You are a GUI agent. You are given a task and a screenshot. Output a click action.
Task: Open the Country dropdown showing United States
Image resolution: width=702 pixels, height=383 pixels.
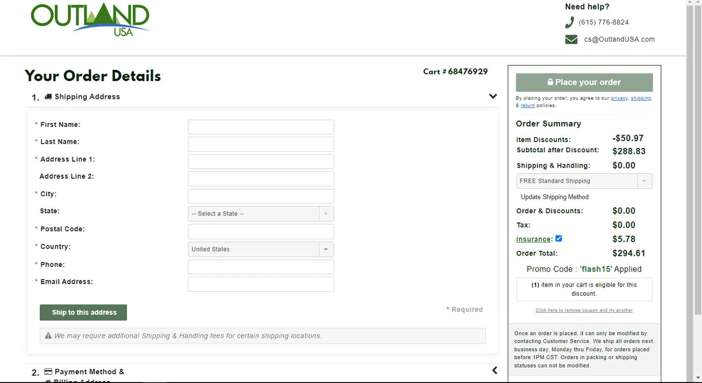coord(261,250)
